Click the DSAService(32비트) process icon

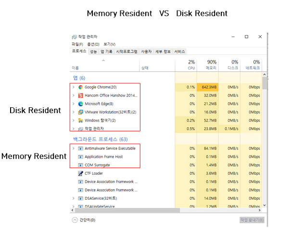point(80,198)
